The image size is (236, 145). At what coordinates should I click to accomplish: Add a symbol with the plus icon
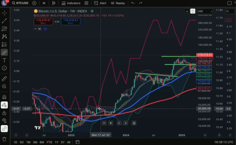34,3
